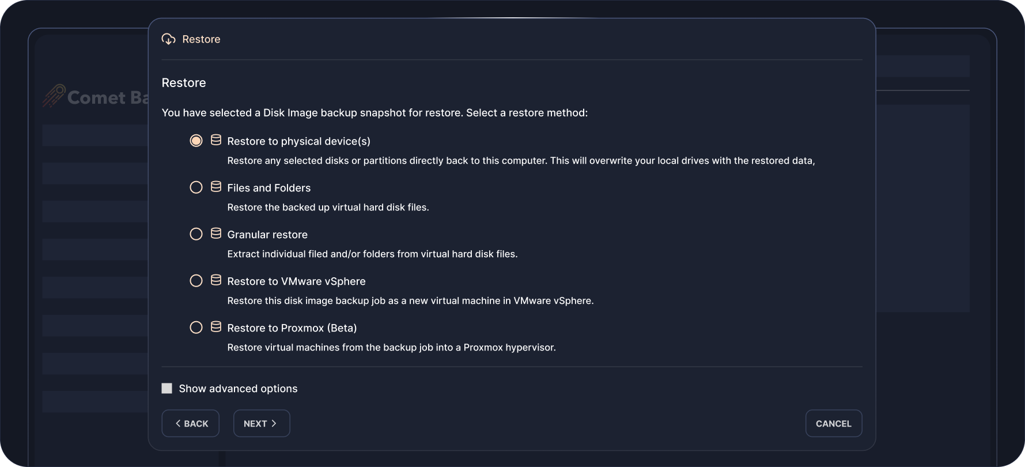Pick the Restore to VMware vSphere radio option
Screen dimensions: 1025x467
point(196,281)
